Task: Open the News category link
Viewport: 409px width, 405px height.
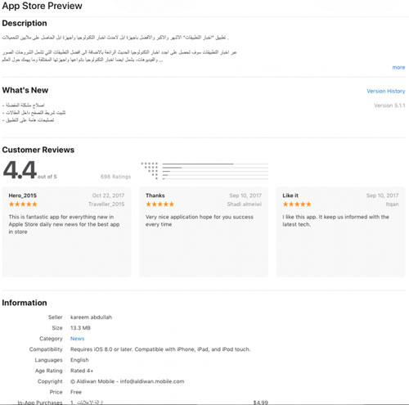Action: tap(77, 339)
